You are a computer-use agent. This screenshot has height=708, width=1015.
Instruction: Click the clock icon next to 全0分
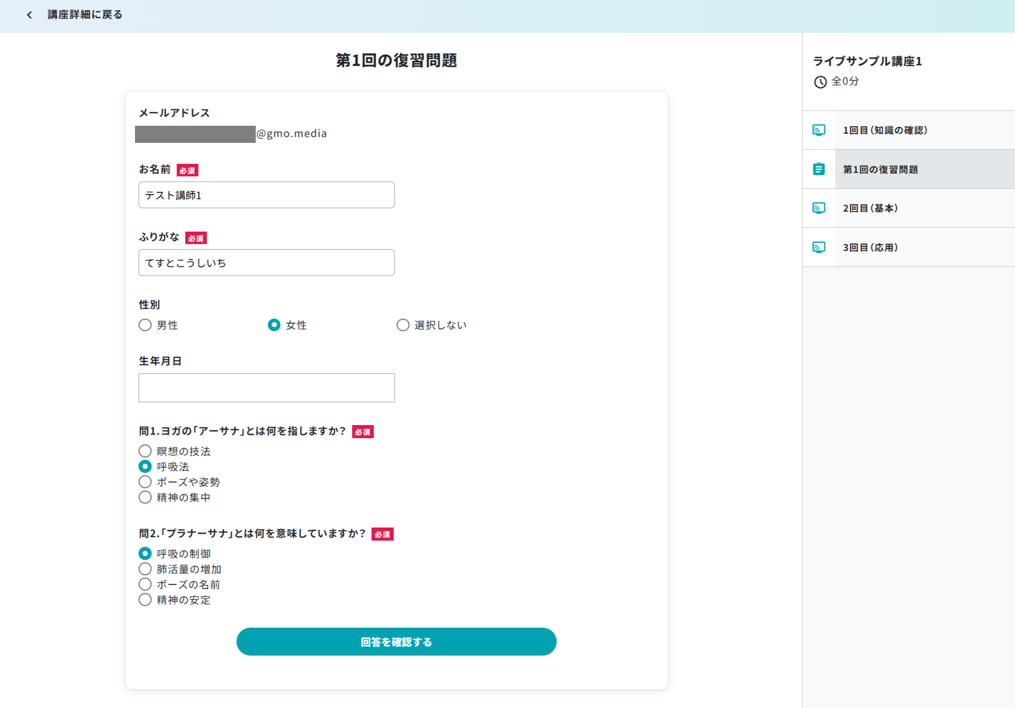point(820,82)
